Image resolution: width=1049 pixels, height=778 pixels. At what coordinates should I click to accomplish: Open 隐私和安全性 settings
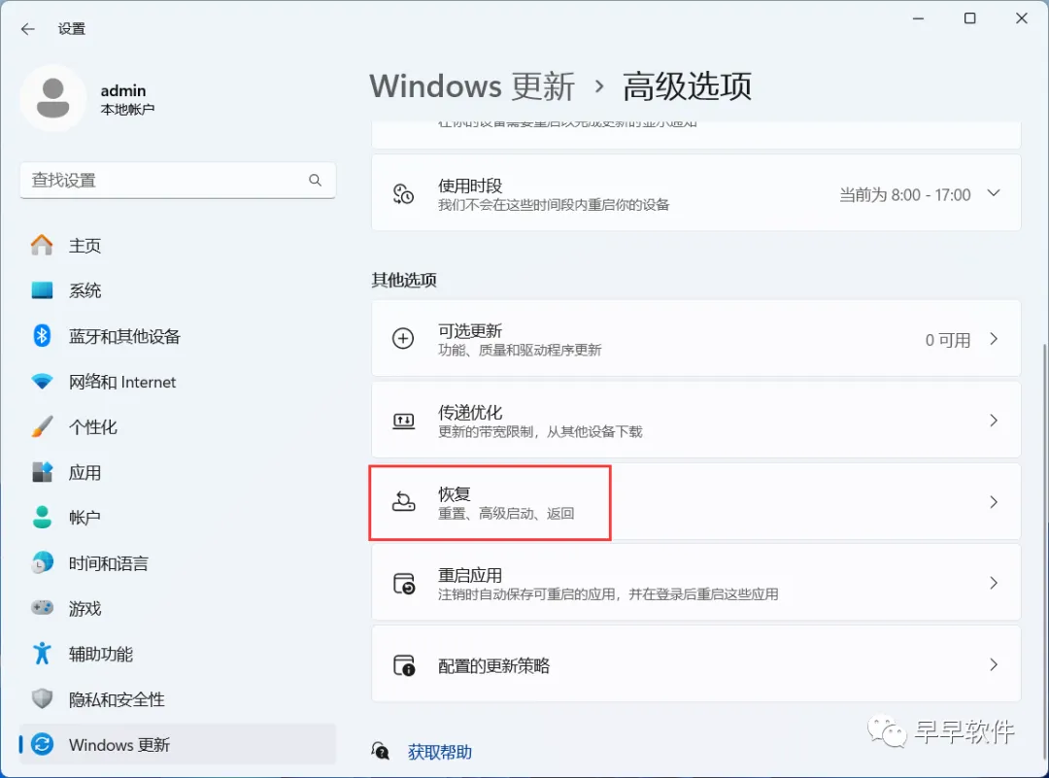(x=178, y=699)
